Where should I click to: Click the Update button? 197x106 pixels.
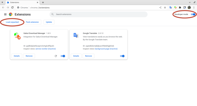49,22
